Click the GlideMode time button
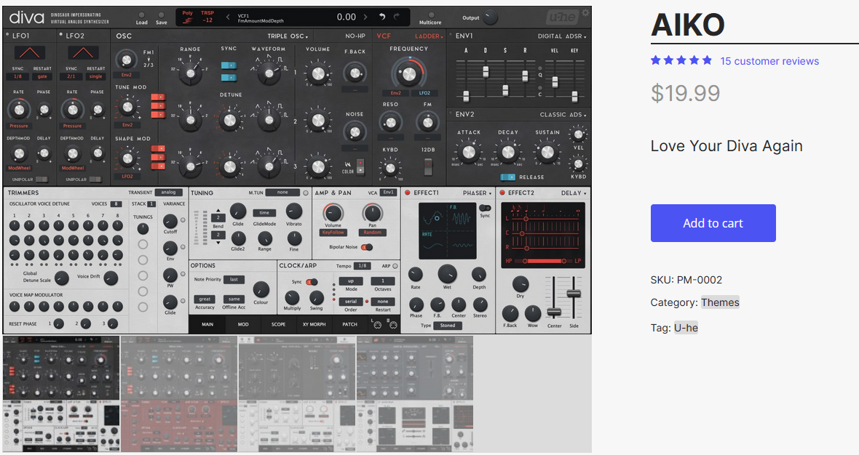This screenshot has height=455, width=859. (264, 213)
